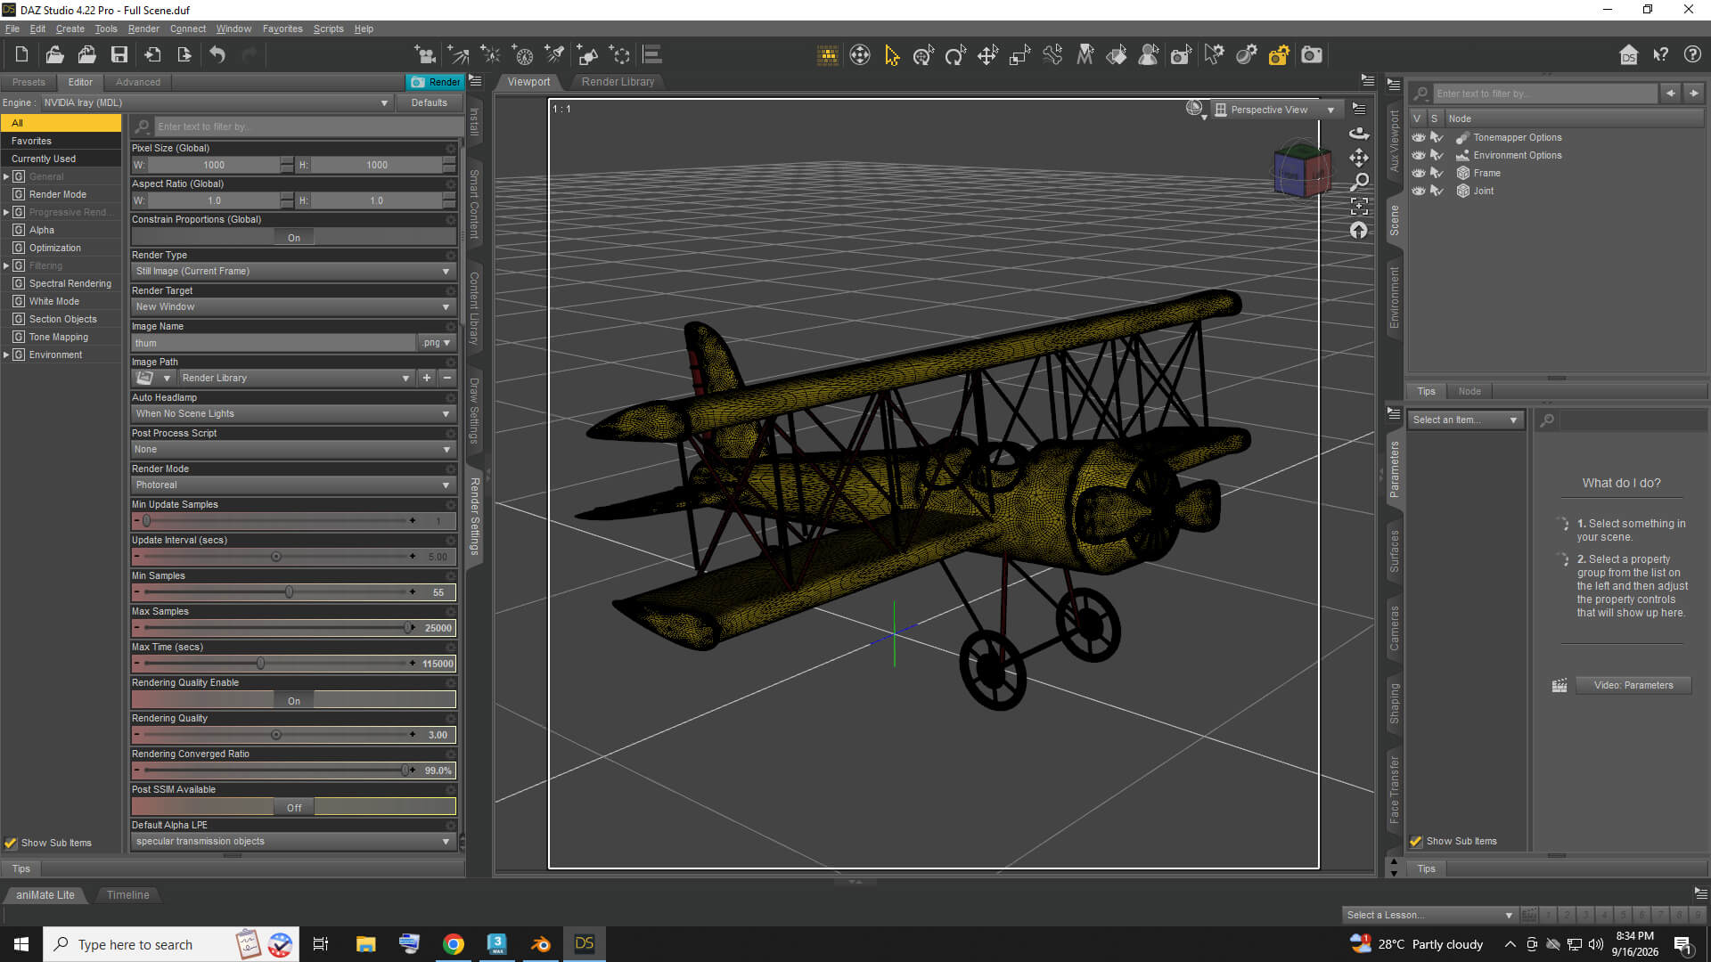1711x962 pixels.
Task: Switch to the Render Library tab
Action: (x=618, y=81)
